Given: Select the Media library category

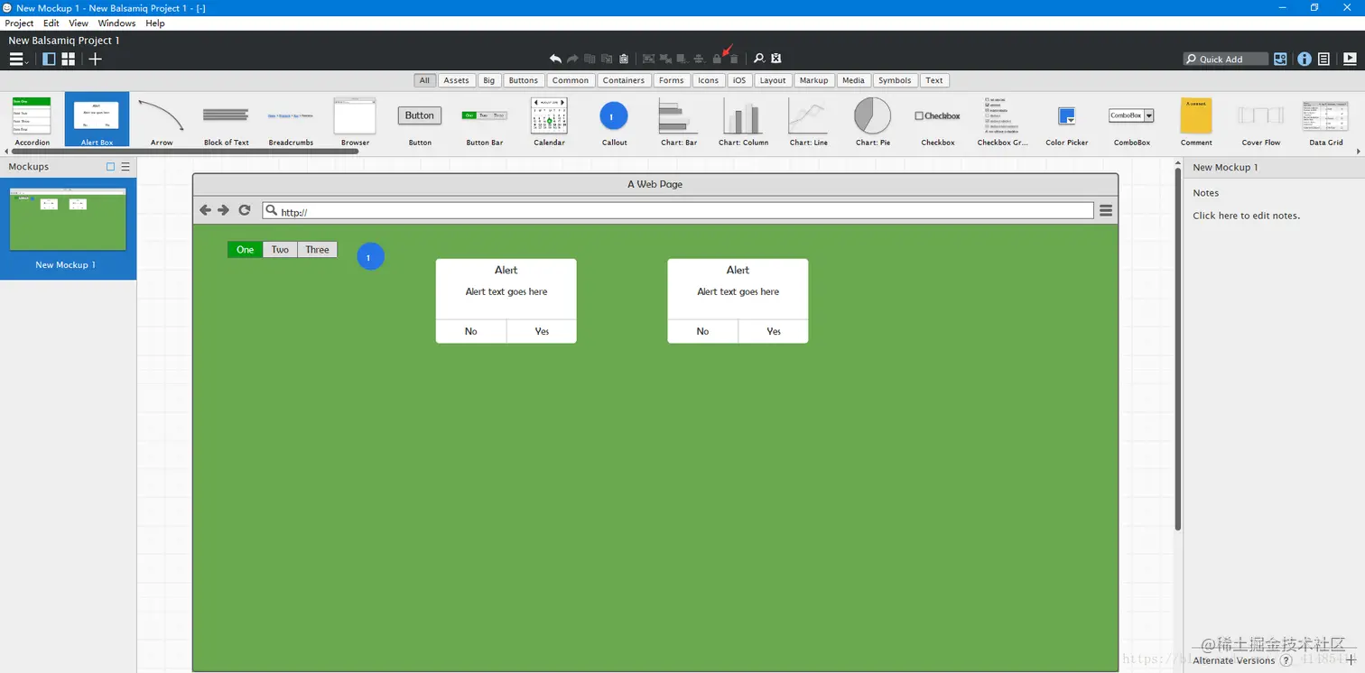Looking at the screenshot, I should click(853, 80).
